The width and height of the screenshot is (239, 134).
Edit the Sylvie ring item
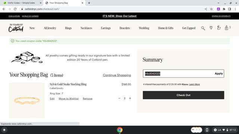click(52, 99)
